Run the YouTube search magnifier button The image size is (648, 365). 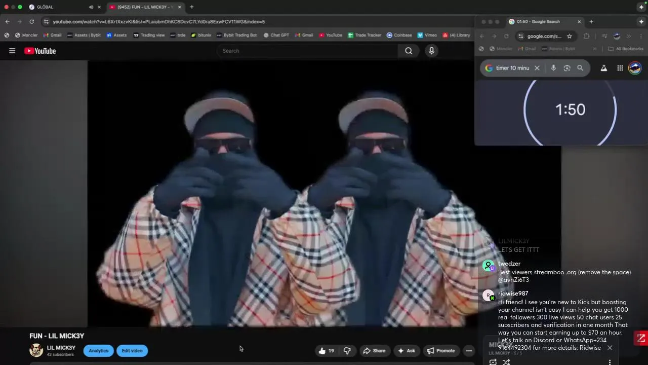pyautogui.click(x=409, y=51)
